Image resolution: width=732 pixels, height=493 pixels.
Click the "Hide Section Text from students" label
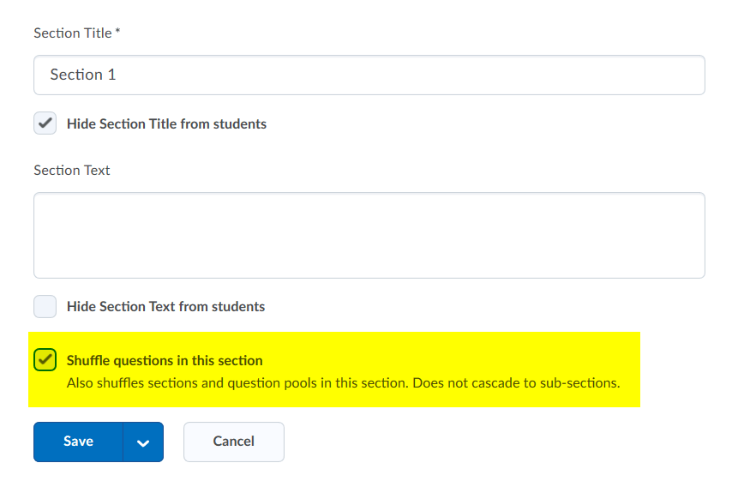click(165, 306)
